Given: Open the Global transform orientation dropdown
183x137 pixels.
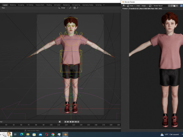Looking at the screenshot, I should coord(63,8).
